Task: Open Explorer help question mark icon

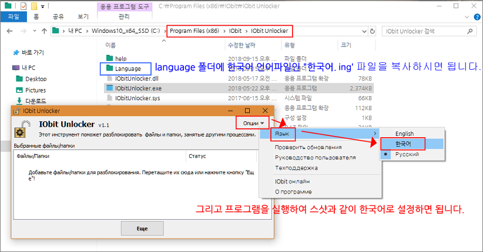Action: pyautogui.click(x=477, y=17)
